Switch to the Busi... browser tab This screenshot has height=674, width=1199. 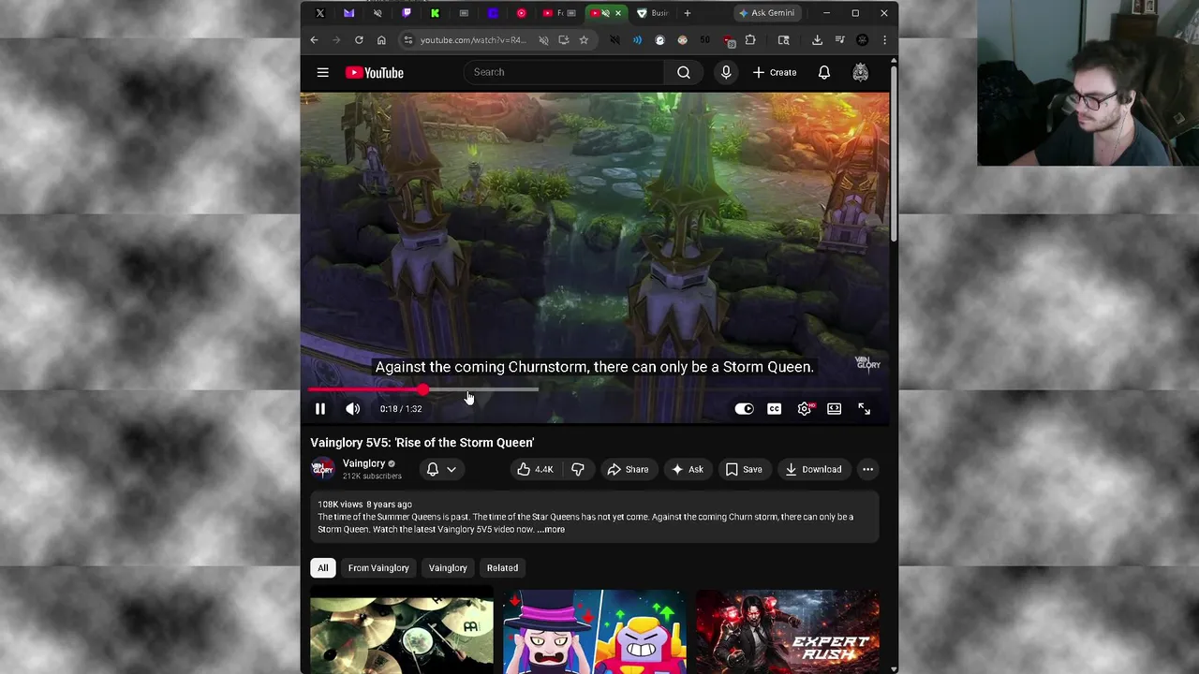pyautogui.click(x=652, y=13)
